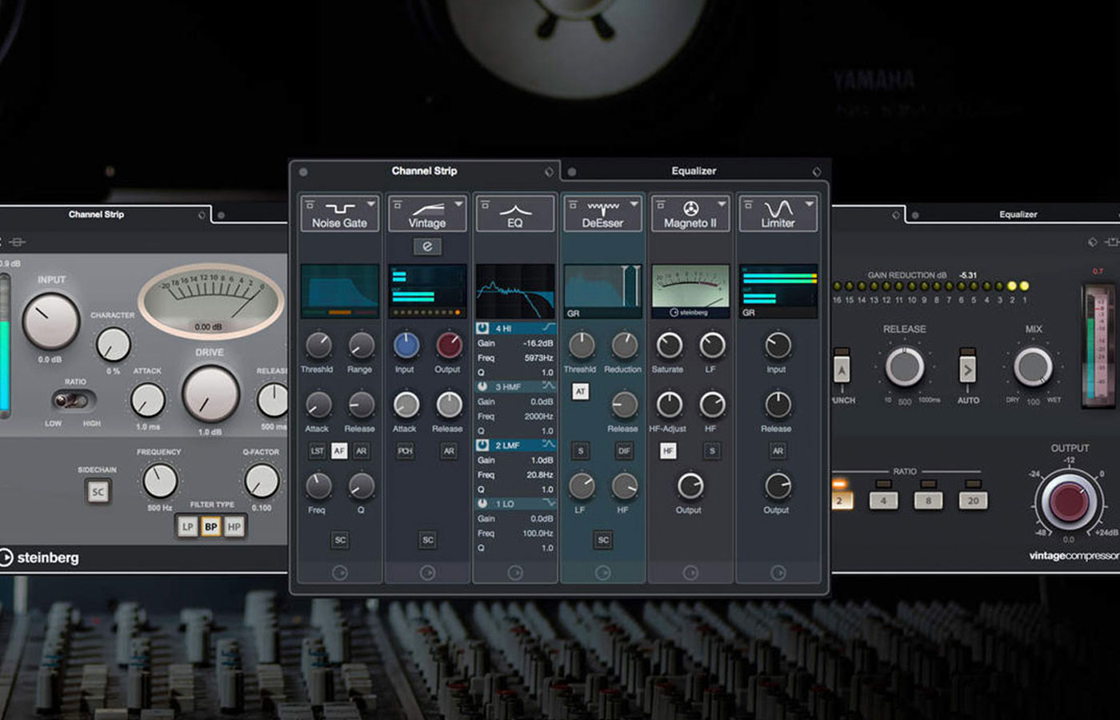Click ratio 4 button in vintage compressor
Viewport: 1120px width, 720px height.
pos(883,500)
